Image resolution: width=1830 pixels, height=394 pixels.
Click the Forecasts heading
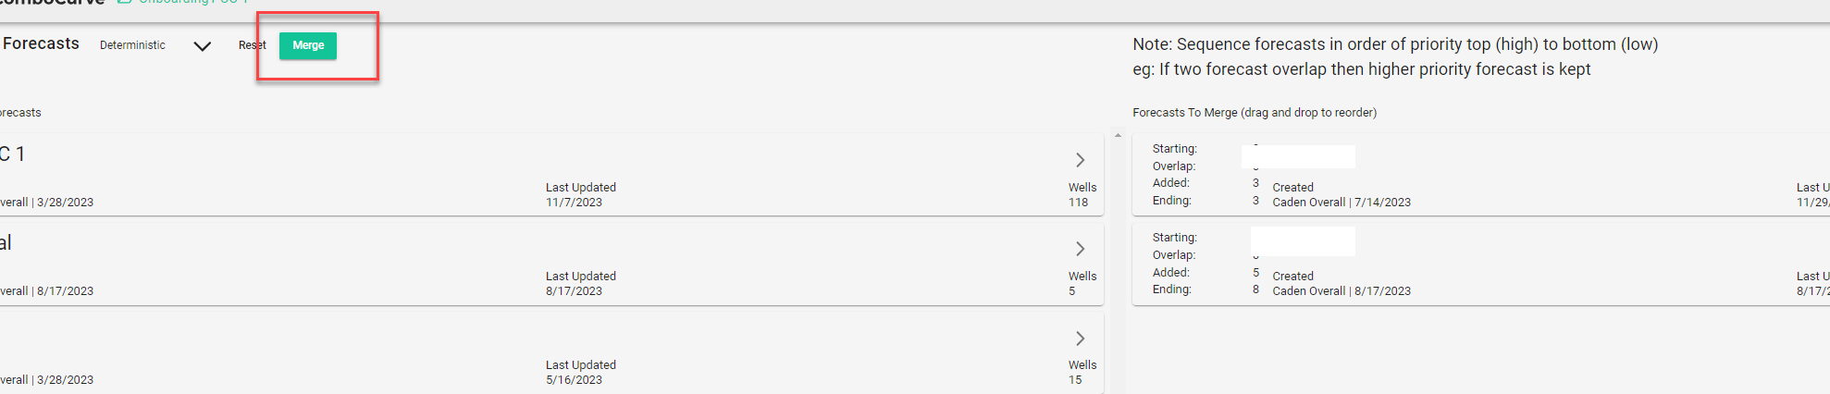pos(41,43)
